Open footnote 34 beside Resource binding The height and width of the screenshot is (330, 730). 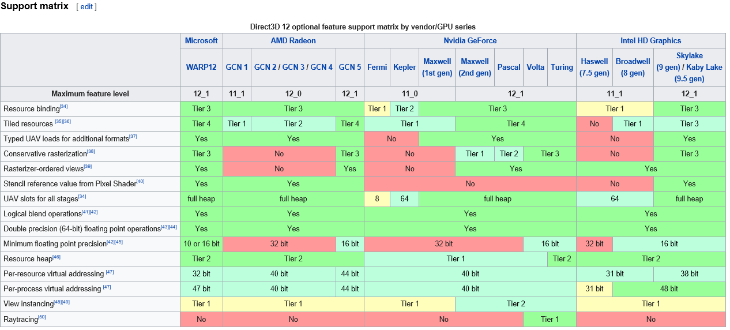pyautogui.click(x=64, y=107)
